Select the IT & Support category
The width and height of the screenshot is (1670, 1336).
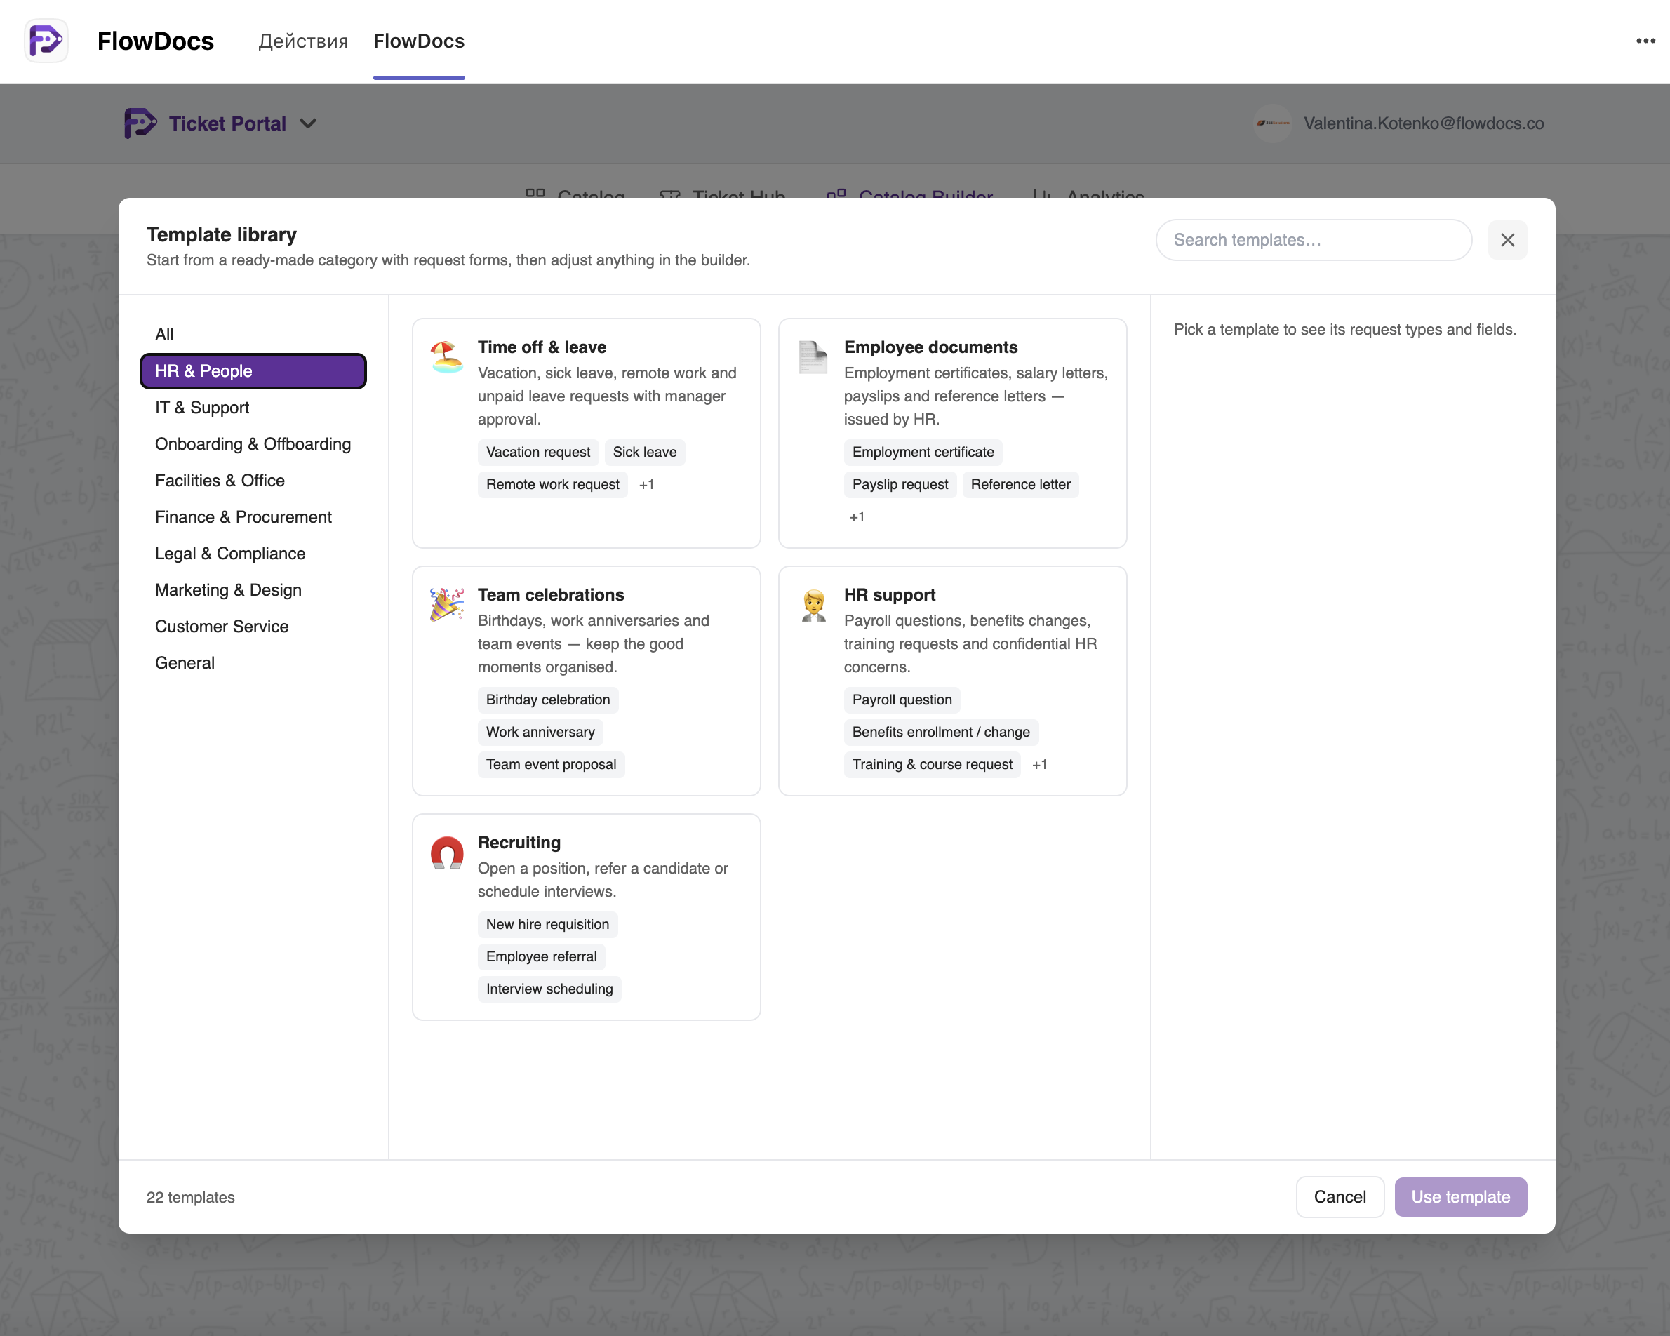(x=253, y=408)
